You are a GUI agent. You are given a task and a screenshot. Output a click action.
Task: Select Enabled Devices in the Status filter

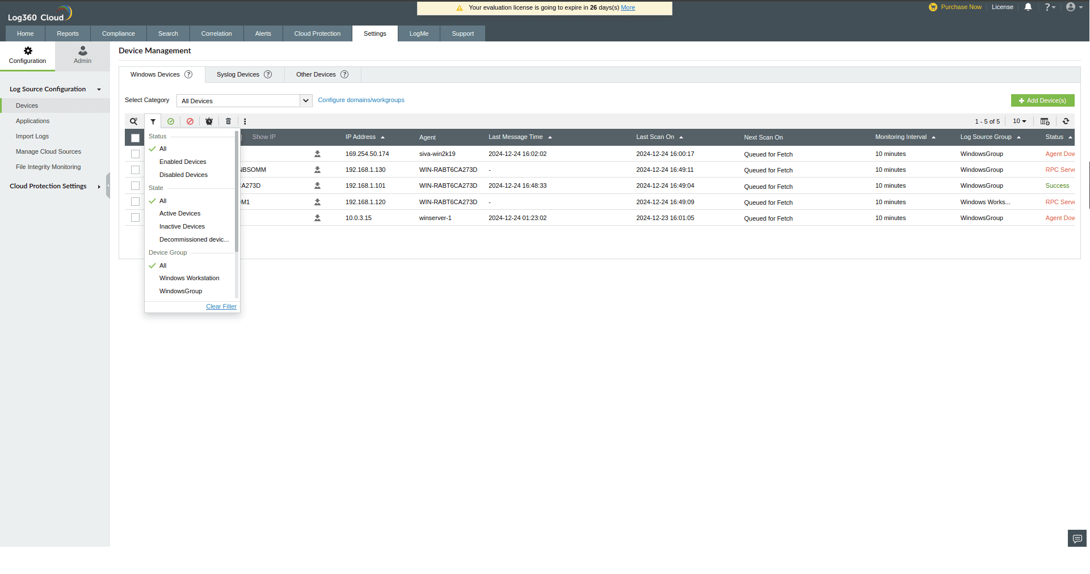click(x=183, y=162)
